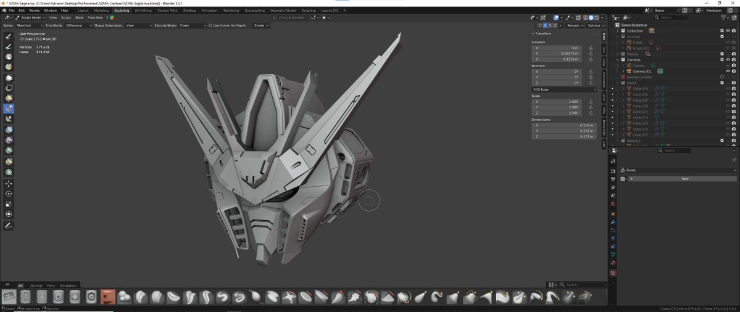Enable Use Cursor for Depth checkbox
This screenshot has height=312, width=740.
(210, 25)
